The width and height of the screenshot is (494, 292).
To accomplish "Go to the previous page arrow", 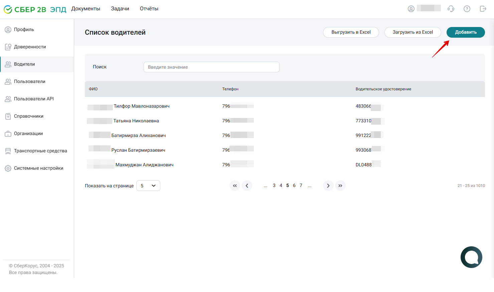I will 247,186.
